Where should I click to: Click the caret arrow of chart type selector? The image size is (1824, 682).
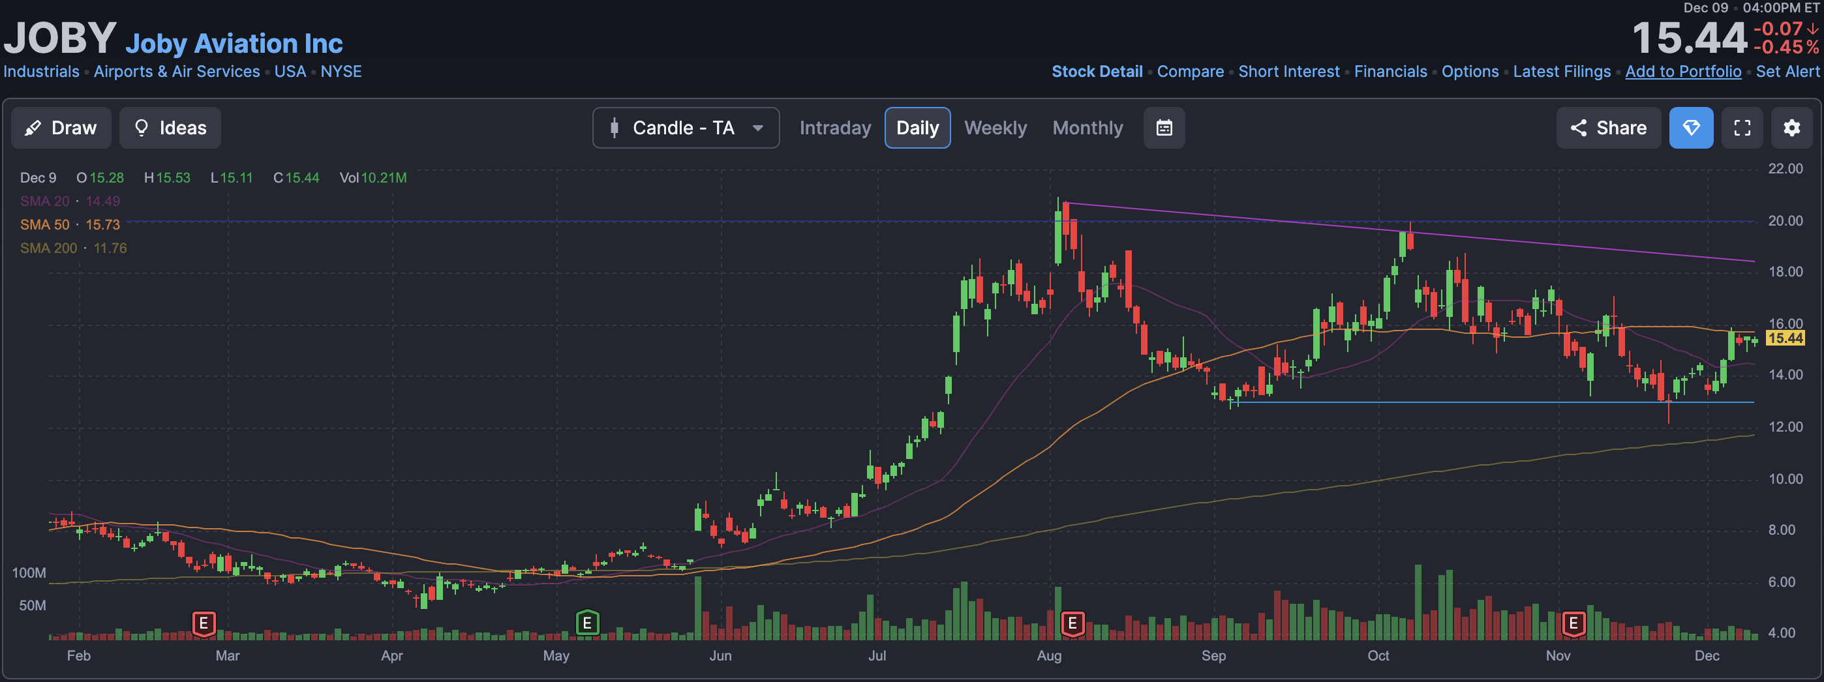(757, 128)
